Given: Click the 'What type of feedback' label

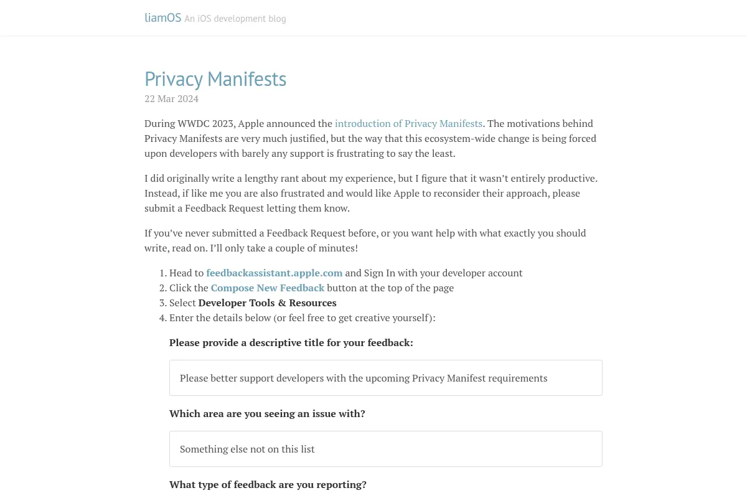Looking at the screenshot, I should click(x=268, y=484).
